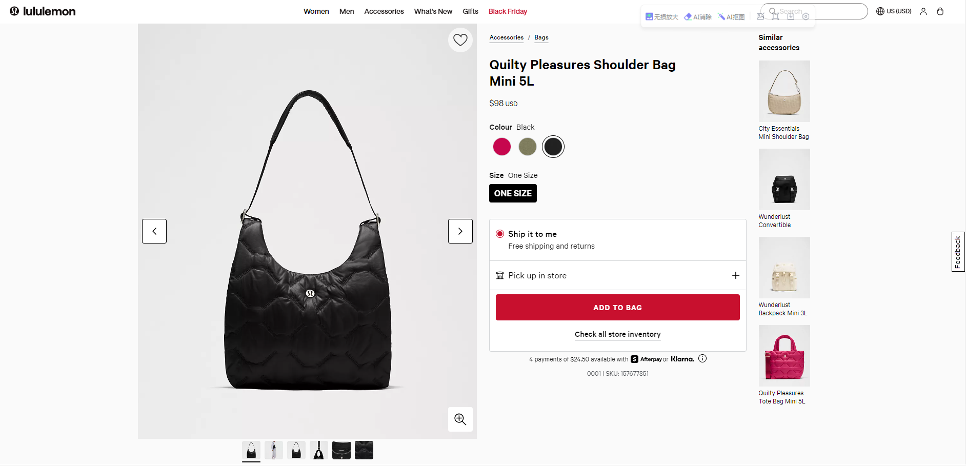Zoom product image with magnifier icon
966x466 pixels.
click(x=460, y=419)
